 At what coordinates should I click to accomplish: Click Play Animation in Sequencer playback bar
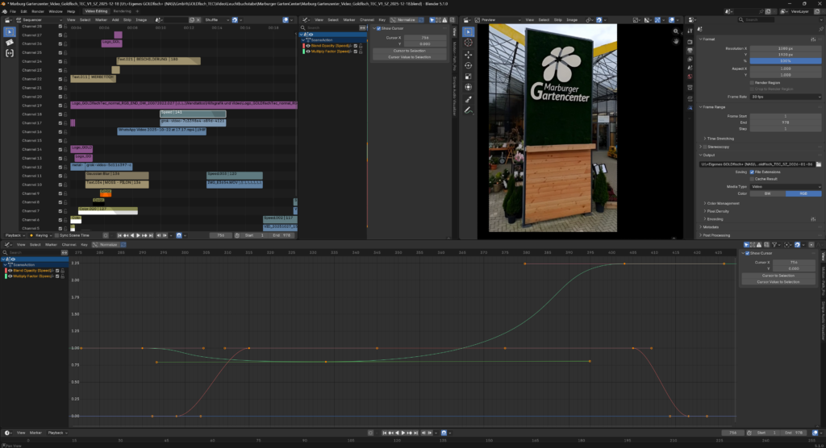[x=139, y=235]
